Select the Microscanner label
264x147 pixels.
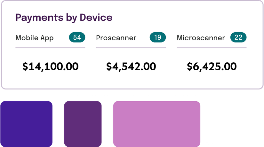tap(201, 38)
